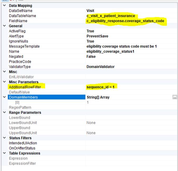This screenshot has height=171, width=178.
Task: Edit the FieldName coverage_status_code value
Action: pos(126,21)
